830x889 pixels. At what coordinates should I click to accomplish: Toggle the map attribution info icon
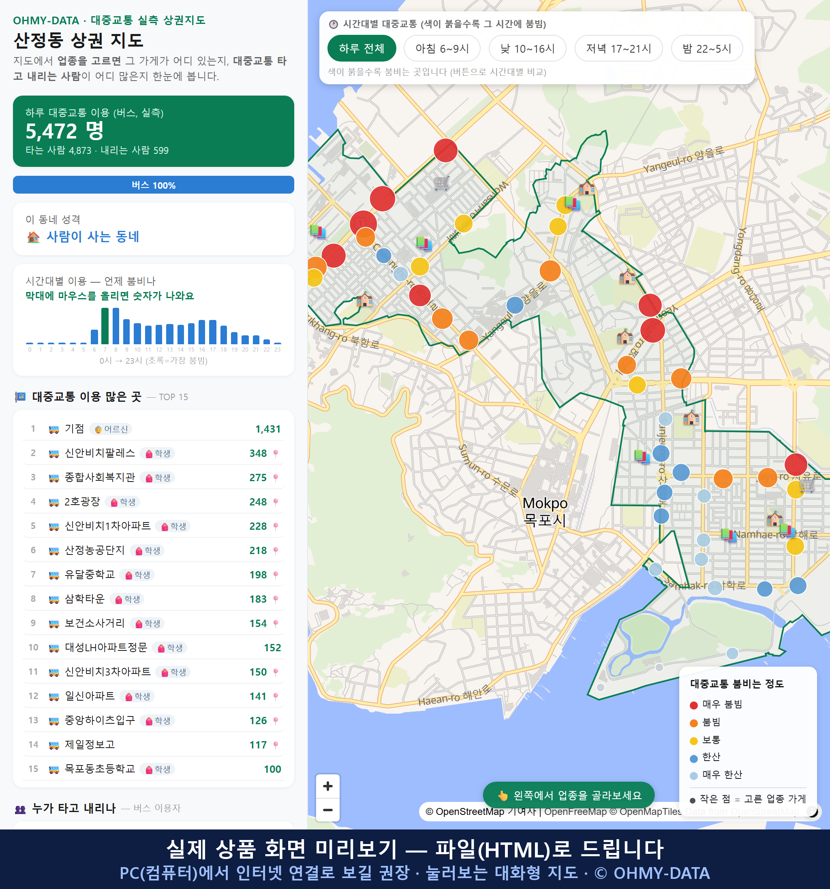812,811
